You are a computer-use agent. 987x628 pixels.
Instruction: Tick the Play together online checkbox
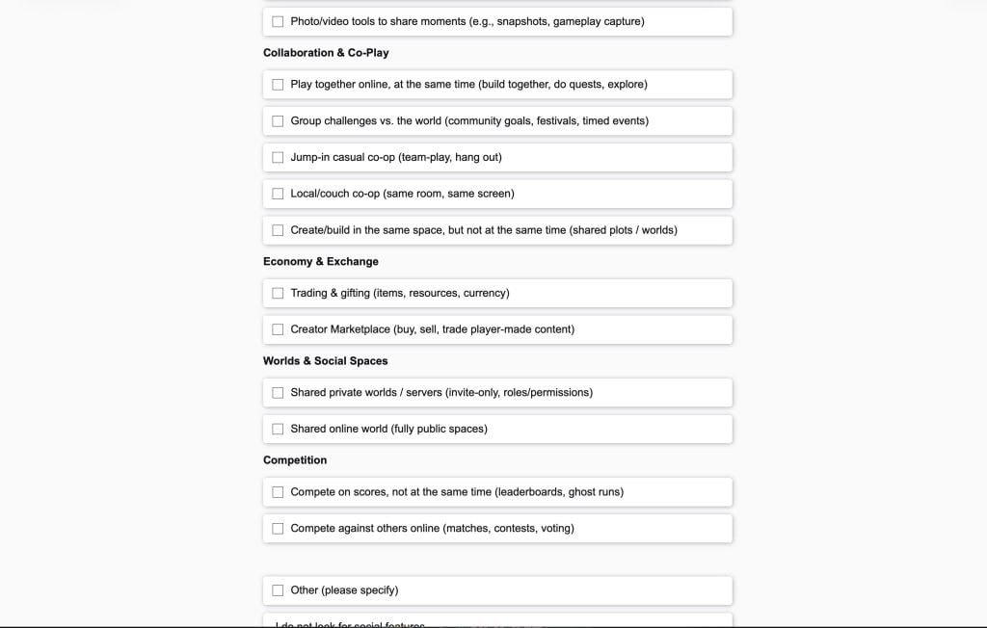point(278,85)
